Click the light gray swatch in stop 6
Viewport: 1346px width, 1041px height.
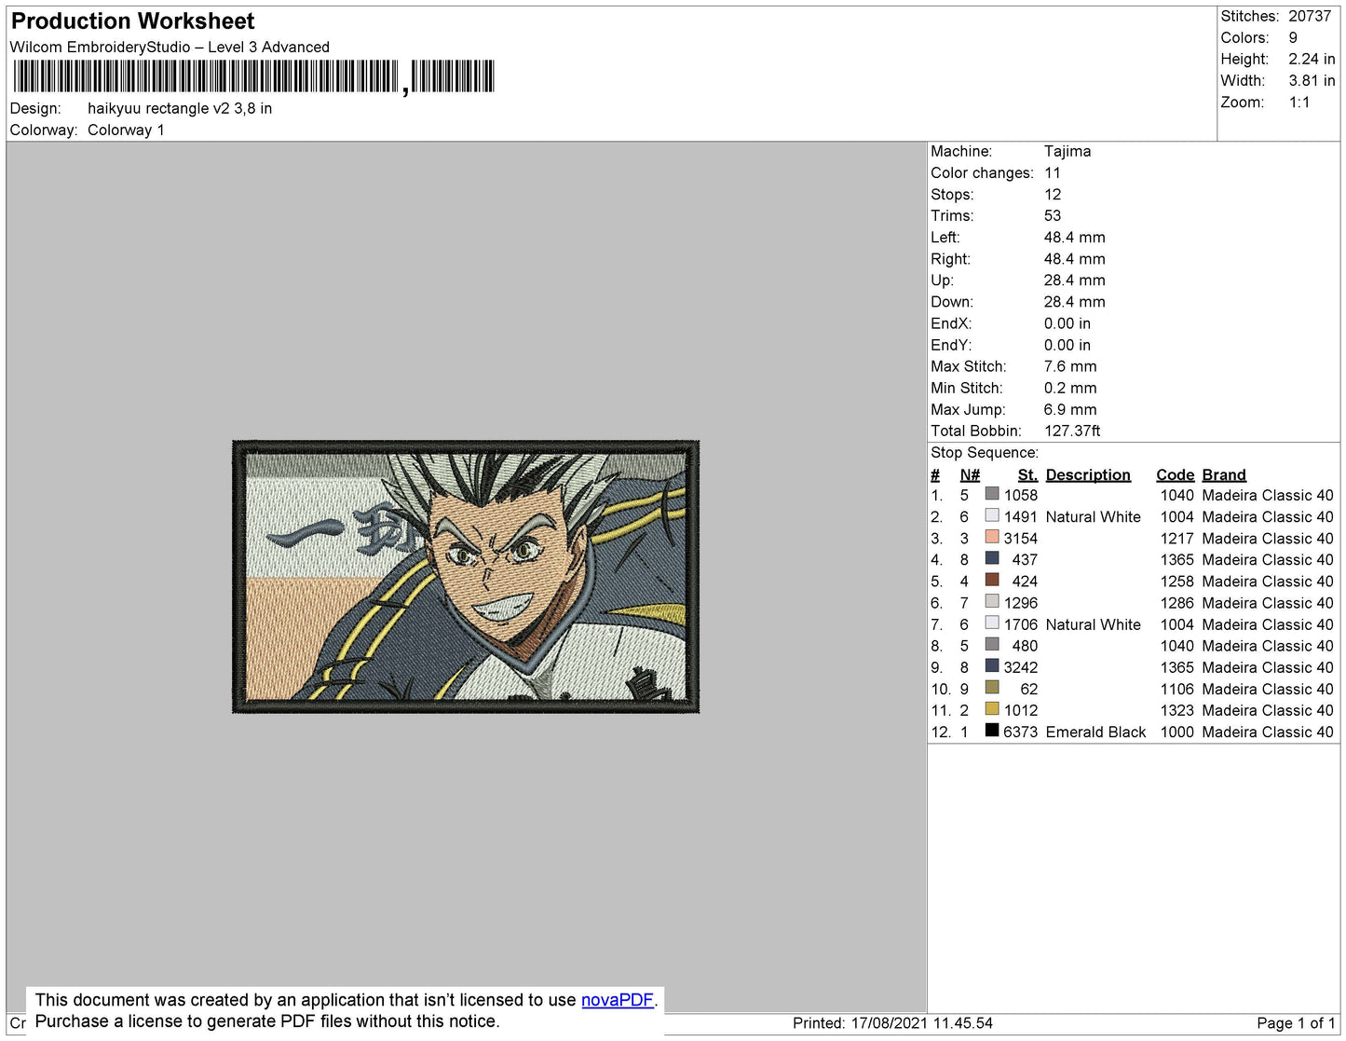pos(992,601)
